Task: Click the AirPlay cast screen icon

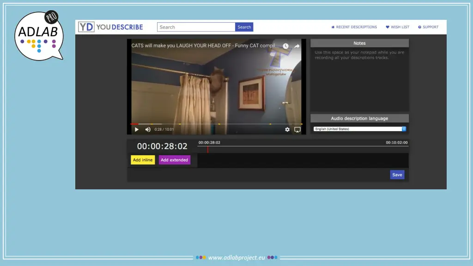Action: click(297, 130)
